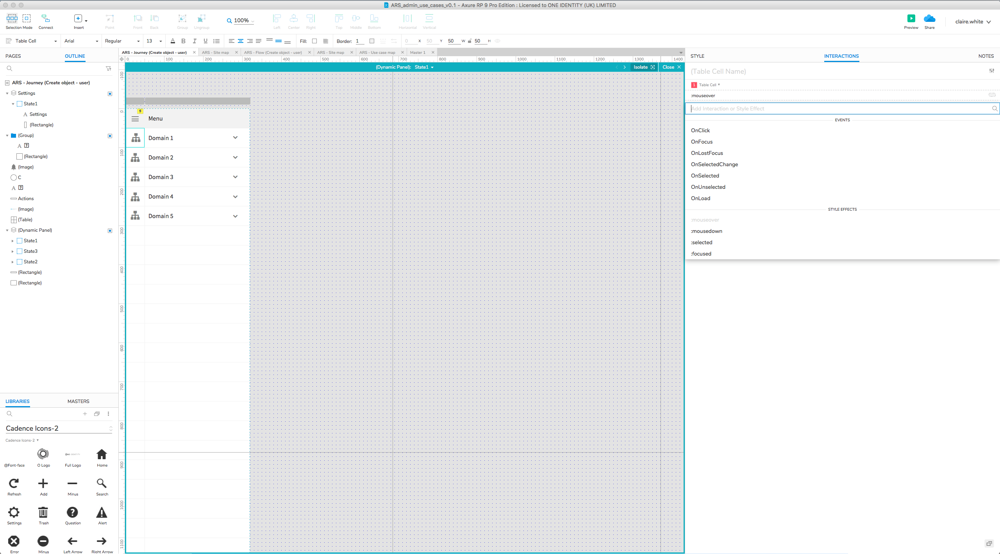Open the font color picker swatch
This screenshot has height=554, width=1000.
click(173, 41)
